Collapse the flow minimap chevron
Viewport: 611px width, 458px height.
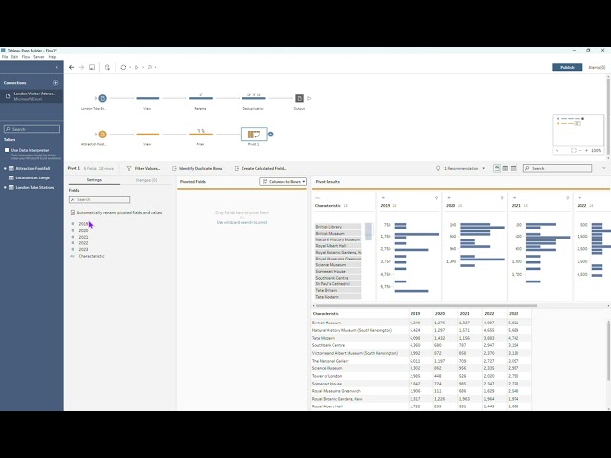pos(557,151)
